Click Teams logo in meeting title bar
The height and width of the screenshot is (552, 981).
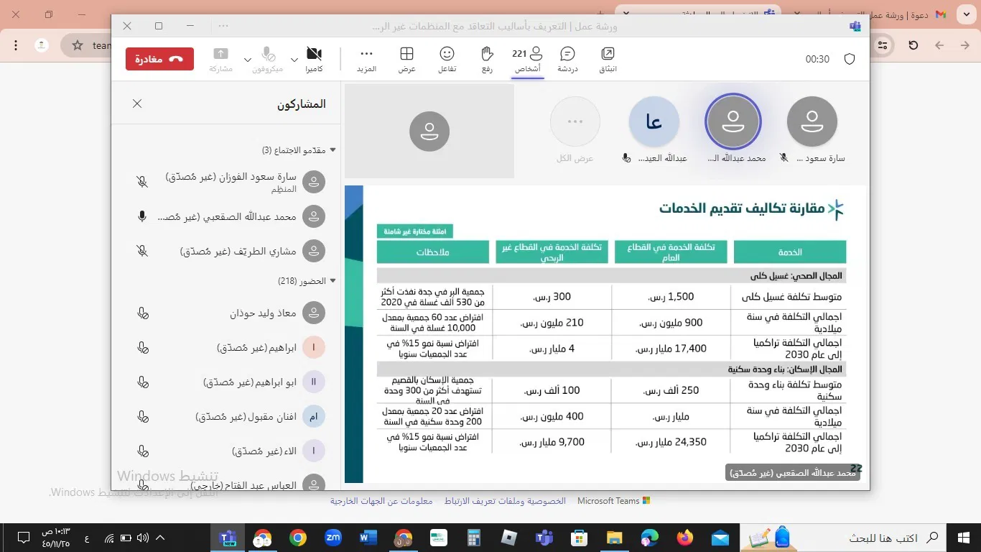(x=855, y=26)
